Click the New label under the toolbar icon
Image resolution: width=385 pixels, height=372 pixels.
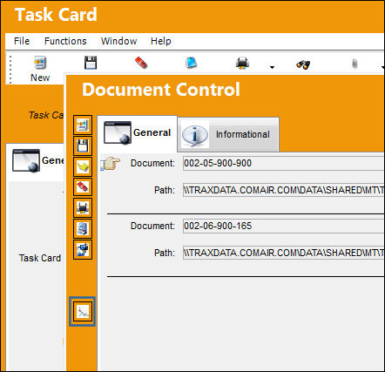pyautogui.click(x=40, y=78)
